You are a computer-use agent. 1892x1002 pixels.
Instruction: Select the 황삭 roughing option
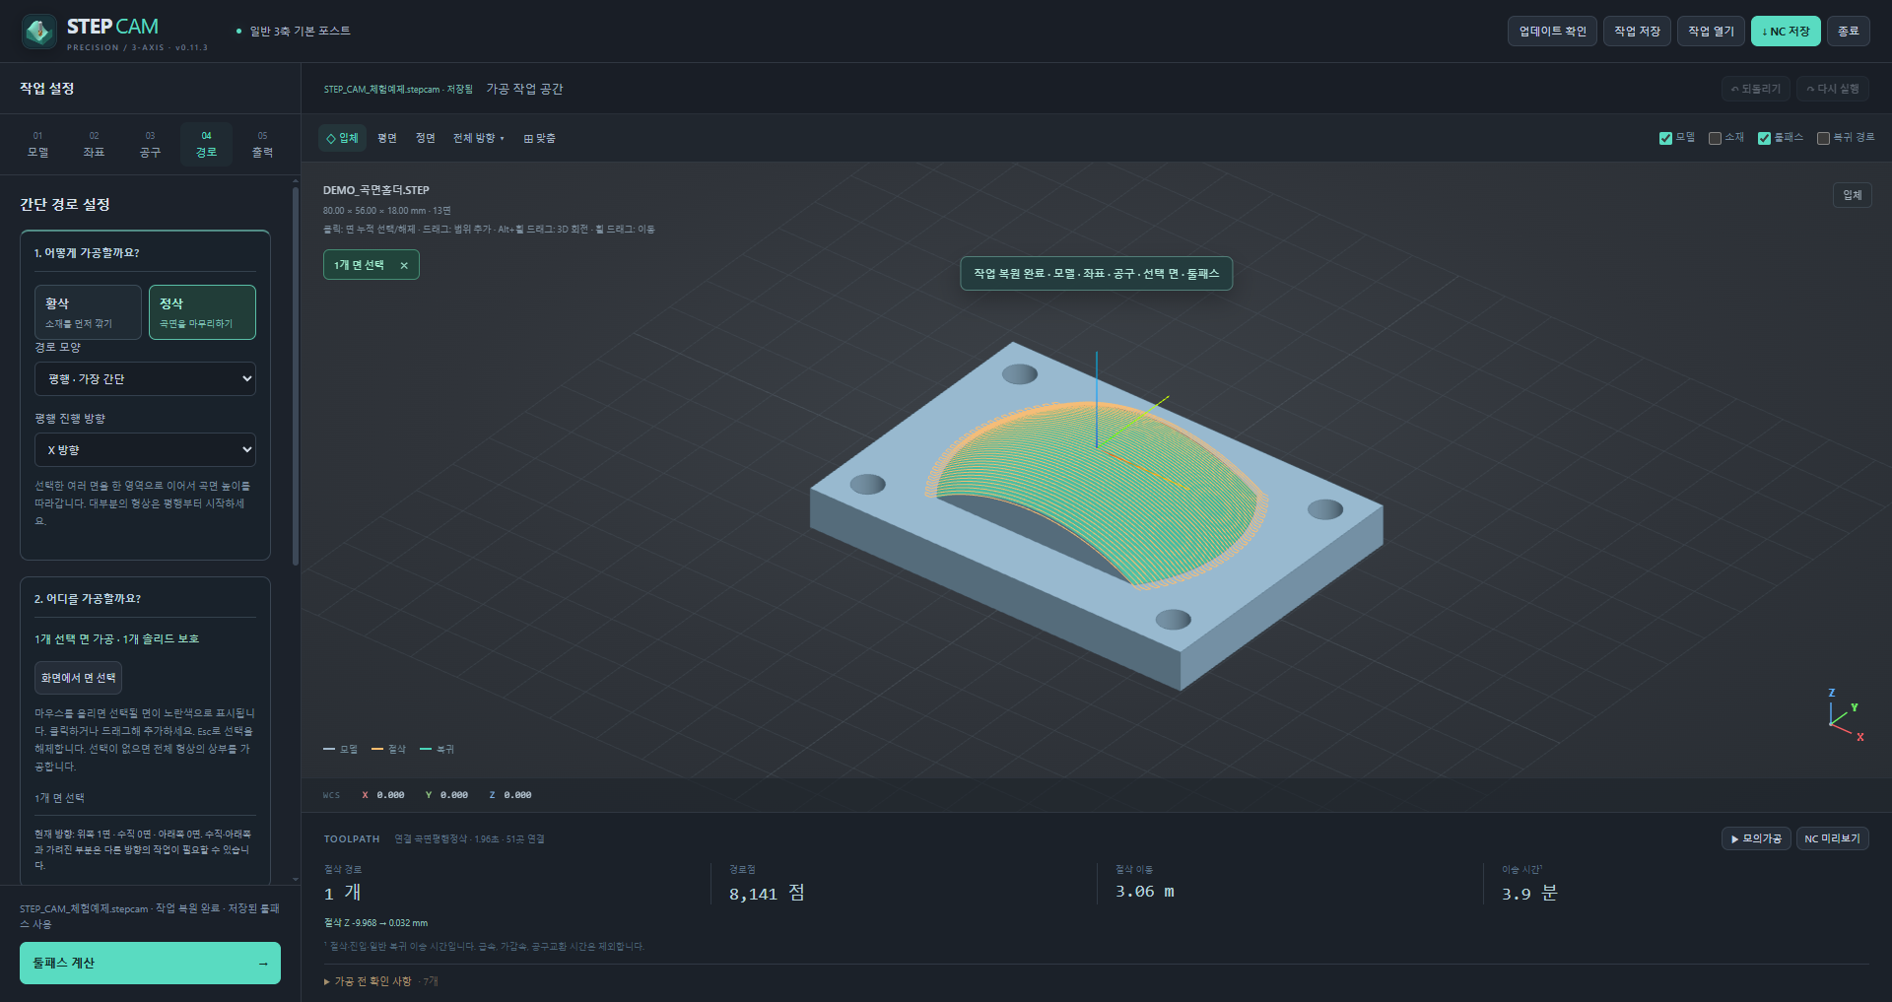[88, 312]
